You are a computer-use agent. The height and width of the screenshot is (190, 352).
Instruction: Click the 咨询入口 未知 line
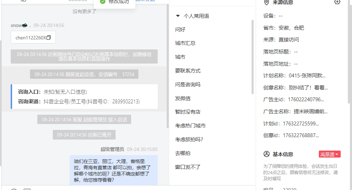(x=52, y=92)
